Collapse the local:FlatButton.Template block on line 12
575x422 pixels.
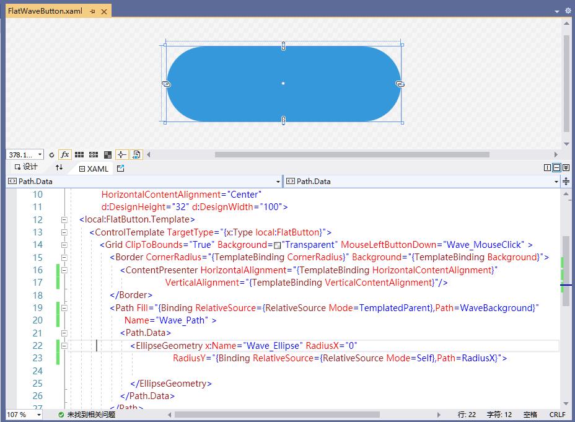click(64, 220)
